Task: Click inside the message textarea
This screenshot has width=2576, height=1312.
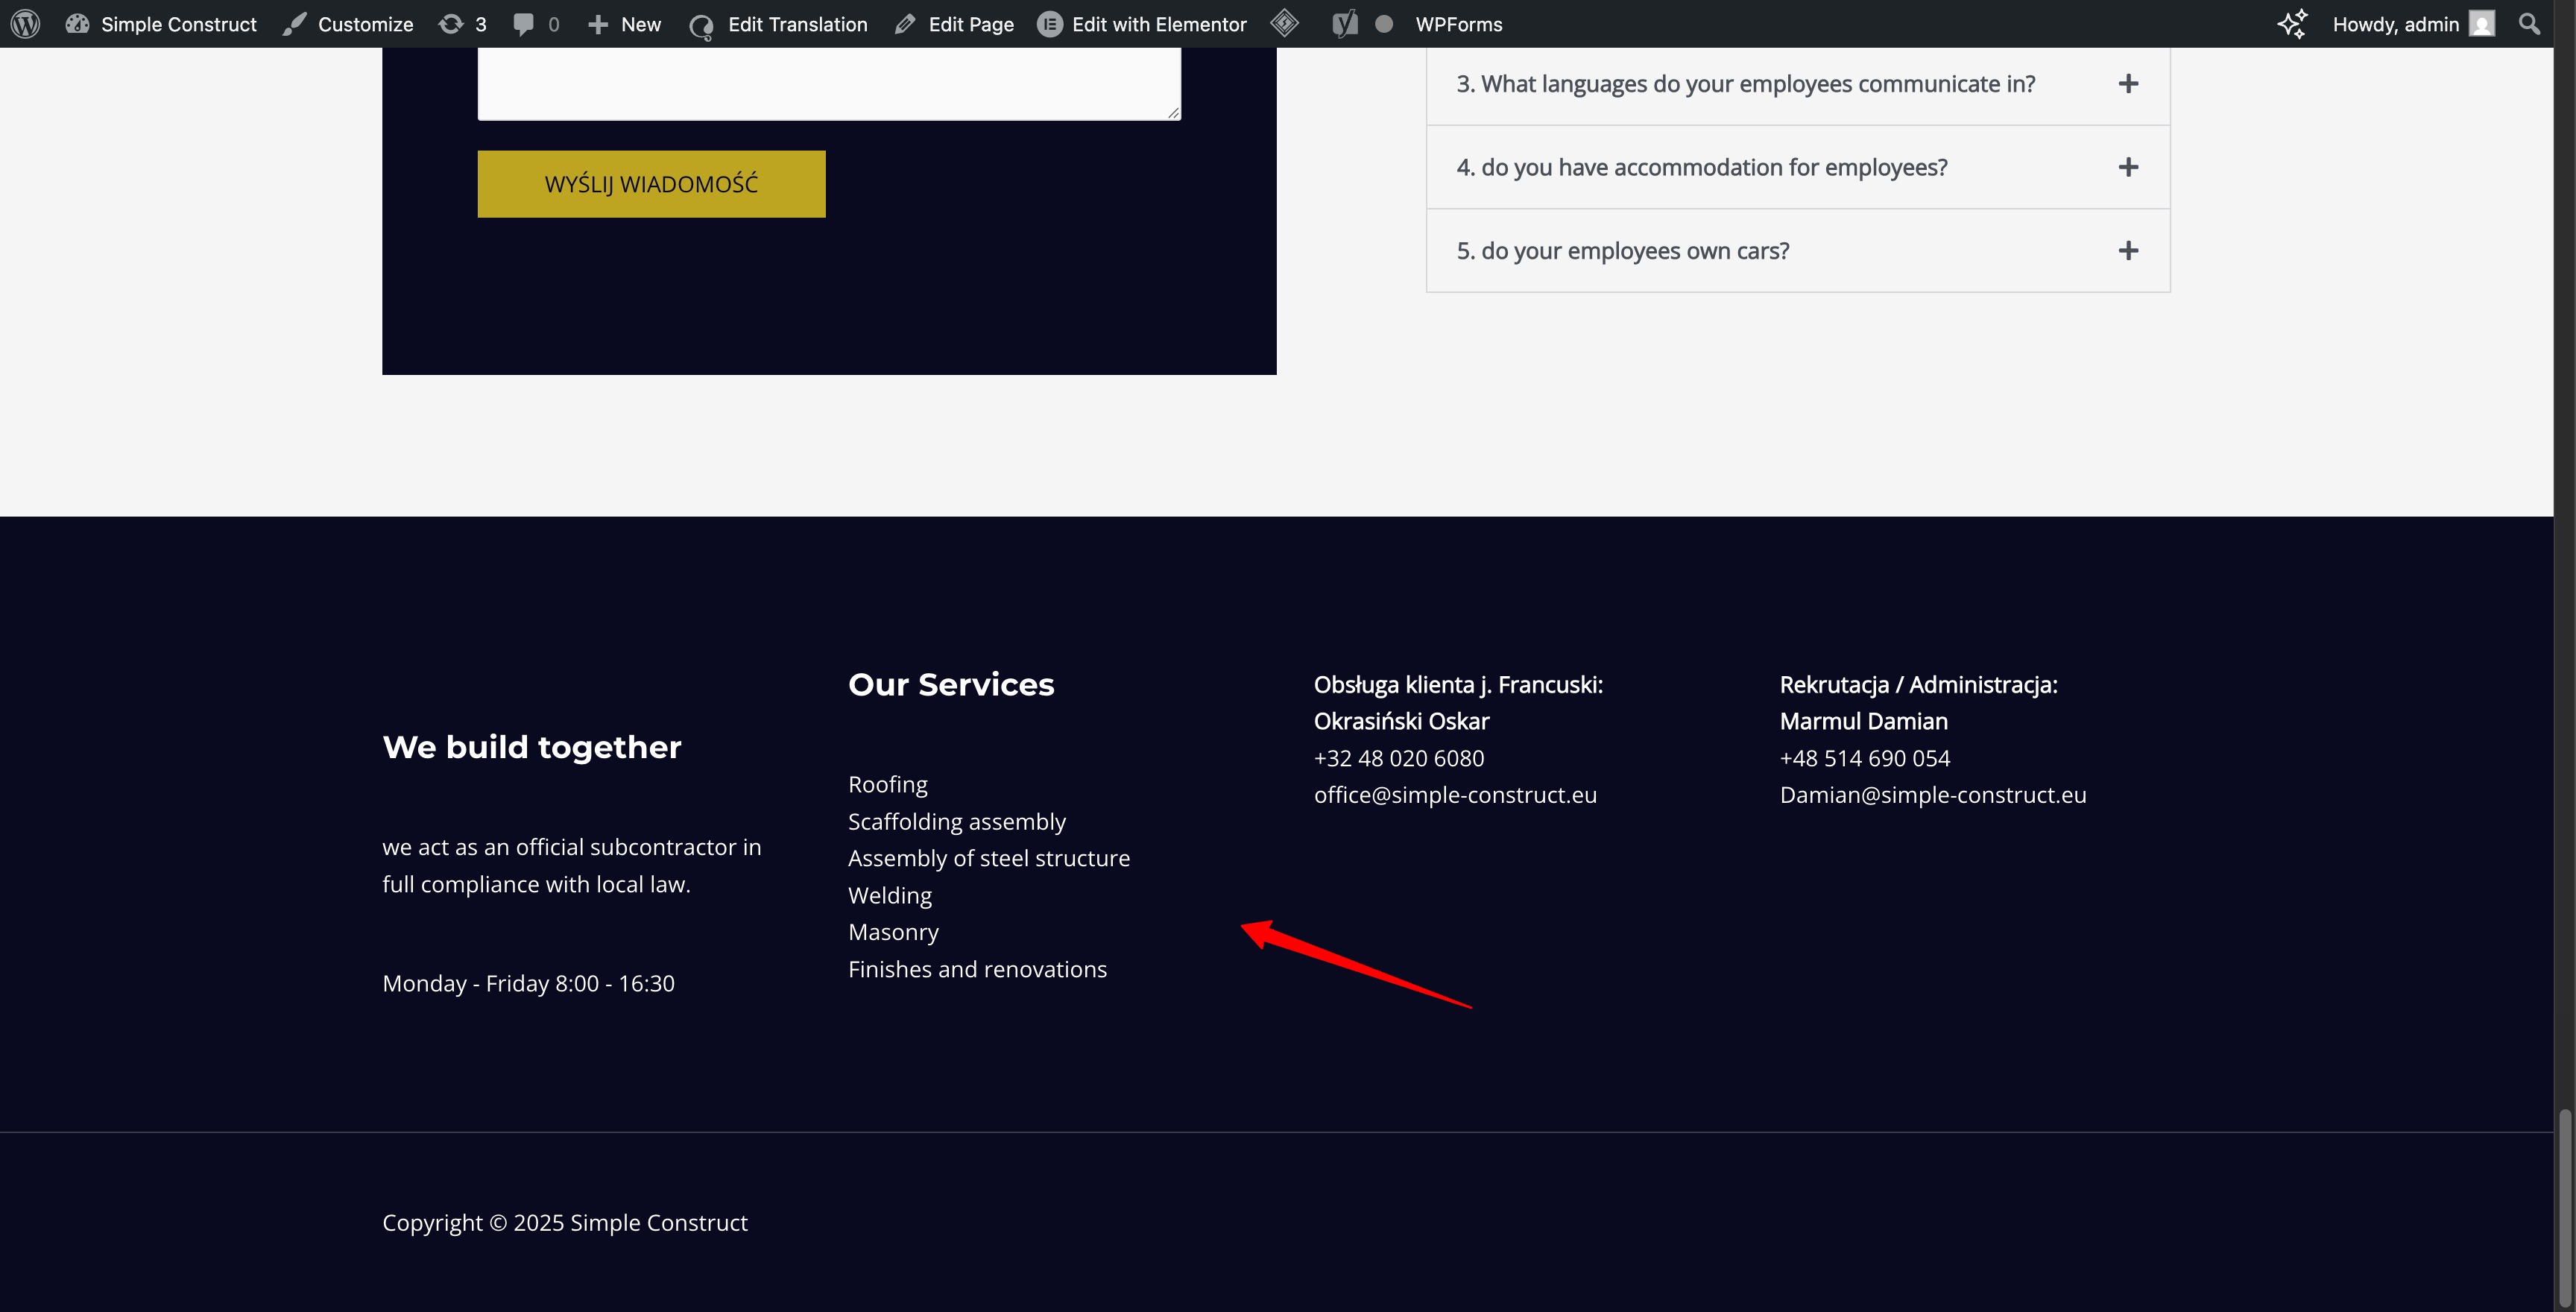Action: pyautogui.click(x=829, y=84)
